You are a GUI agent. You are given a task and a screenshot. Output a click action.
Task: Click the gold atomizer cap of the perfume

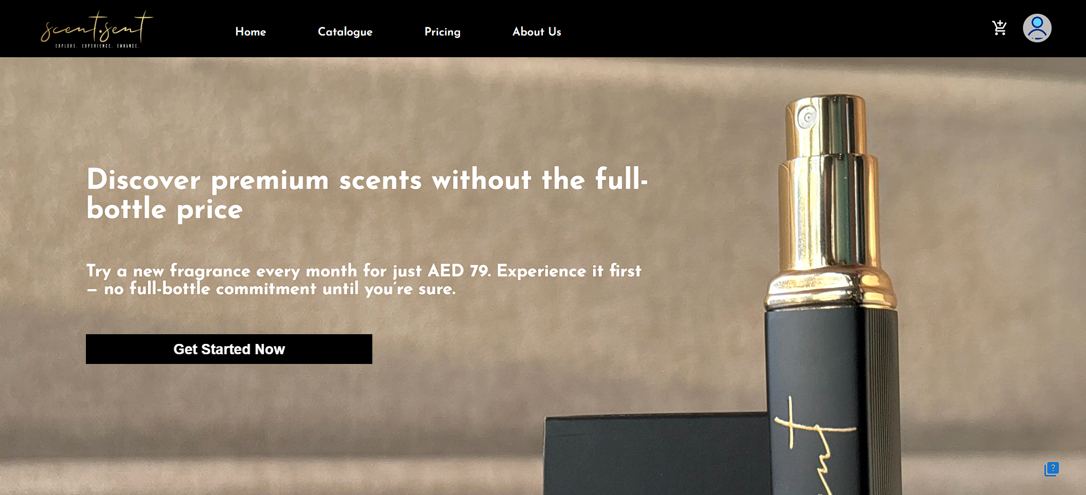829,200
